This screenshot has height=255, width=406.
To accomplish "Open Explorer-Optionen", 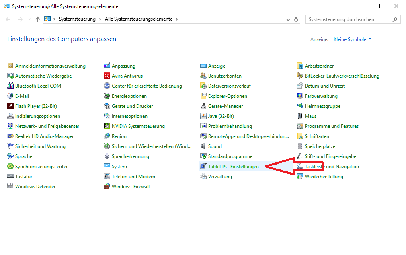I will (x=228, y=96).
